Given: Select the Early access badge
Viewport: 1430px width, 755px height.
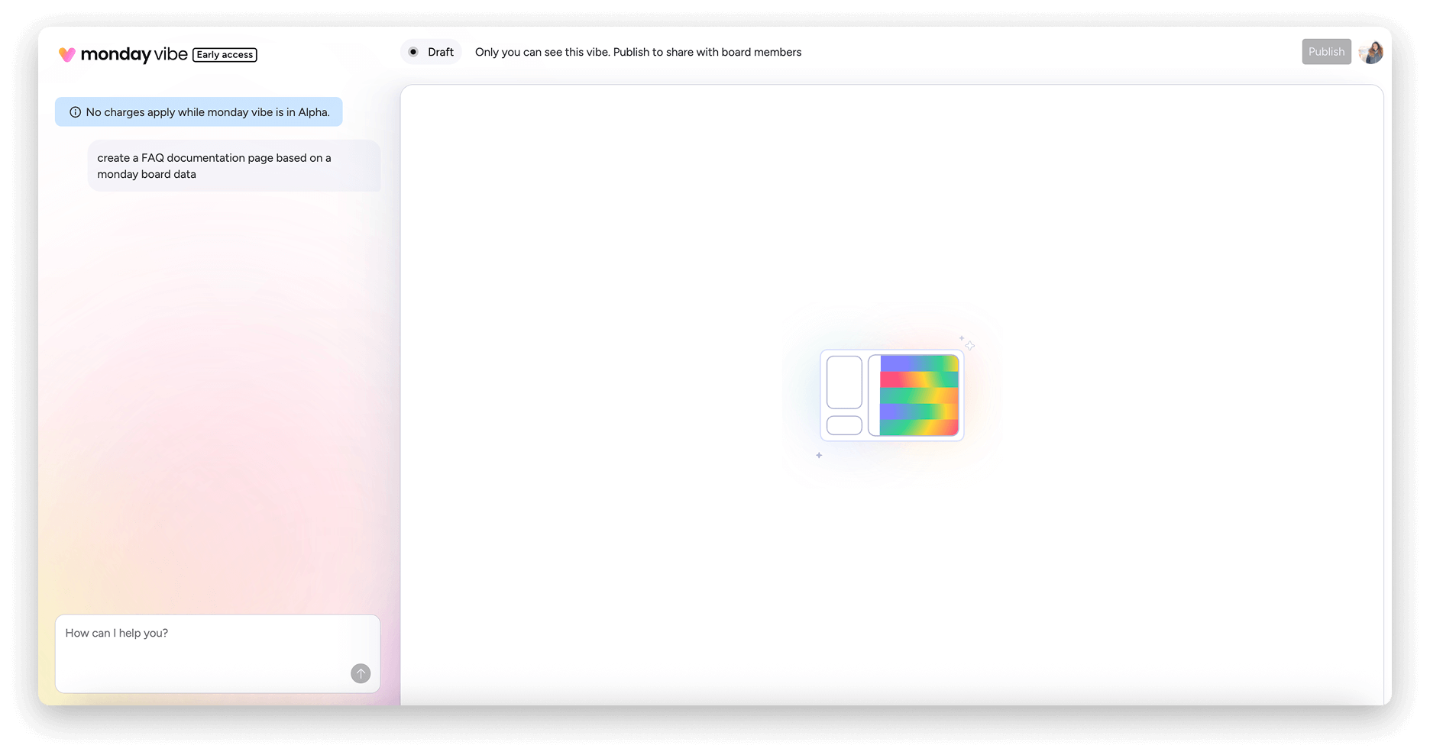Looking at the screenshot, I should click(x=225, y=55).
